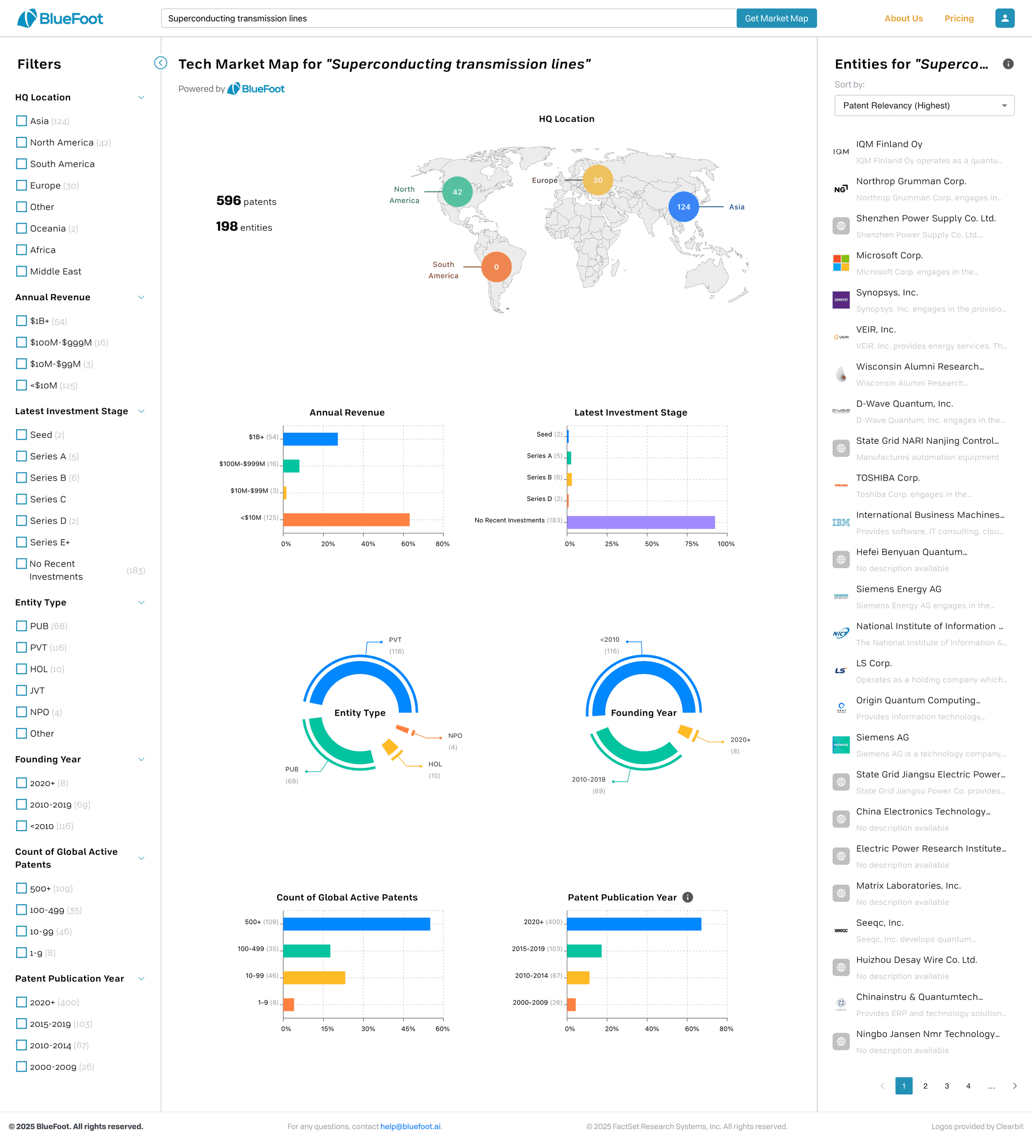The image size is (1032, 1140).
Task: Click the orange <$10M revenue bar
Action: 346,520
